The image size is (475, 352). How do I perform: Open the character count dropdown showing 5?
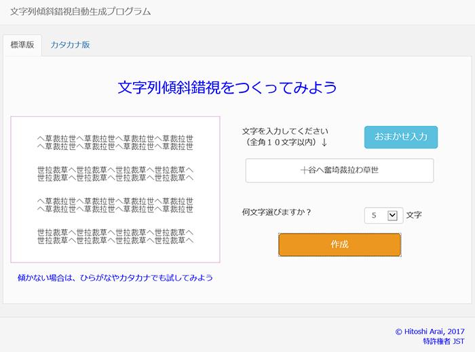(383, 215)
